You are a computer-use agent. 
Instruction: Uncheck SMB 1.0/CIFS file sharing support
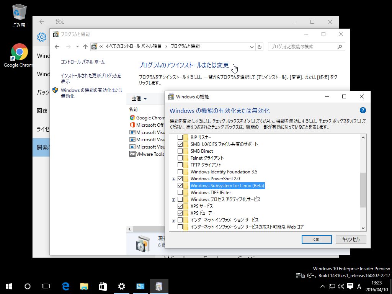pos(180,144)
